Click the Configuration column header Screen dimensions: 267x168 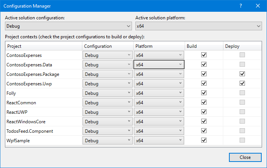[x=108, y=46]
